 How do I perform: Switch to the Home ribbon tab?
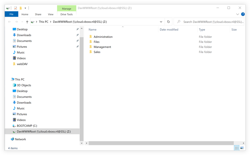click(25, 14)
